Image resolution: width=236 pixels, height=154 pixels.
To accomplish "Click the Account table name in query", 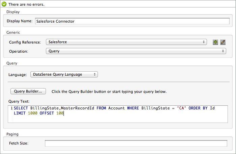I will (116, 108).
